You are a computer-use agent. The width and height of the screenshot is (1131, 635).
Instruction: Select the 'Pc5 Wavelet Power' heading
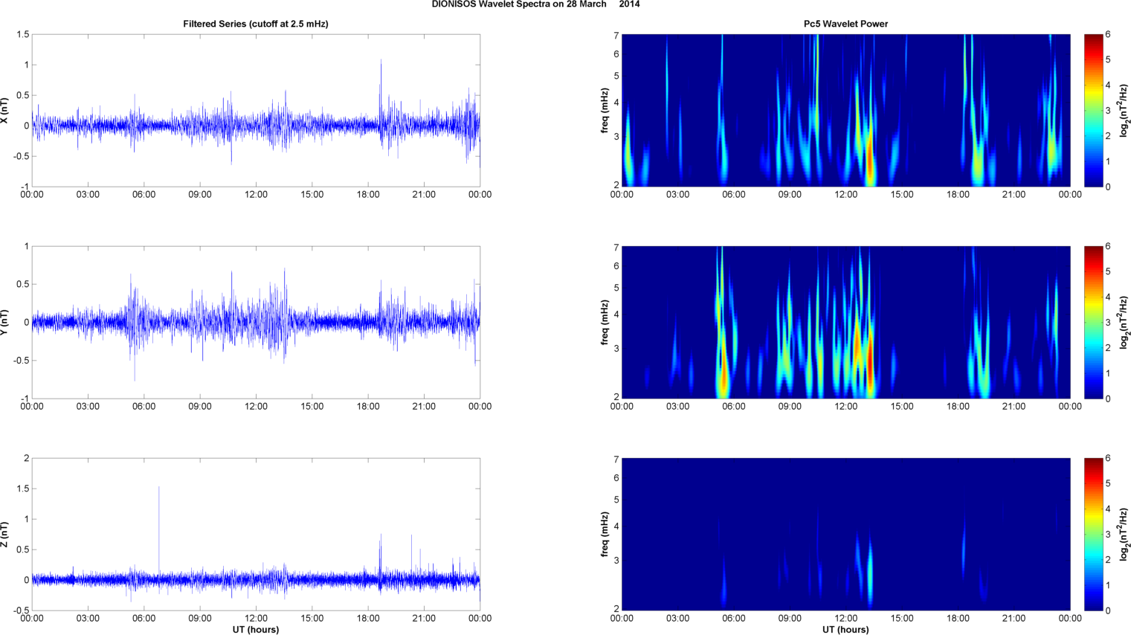845,24
